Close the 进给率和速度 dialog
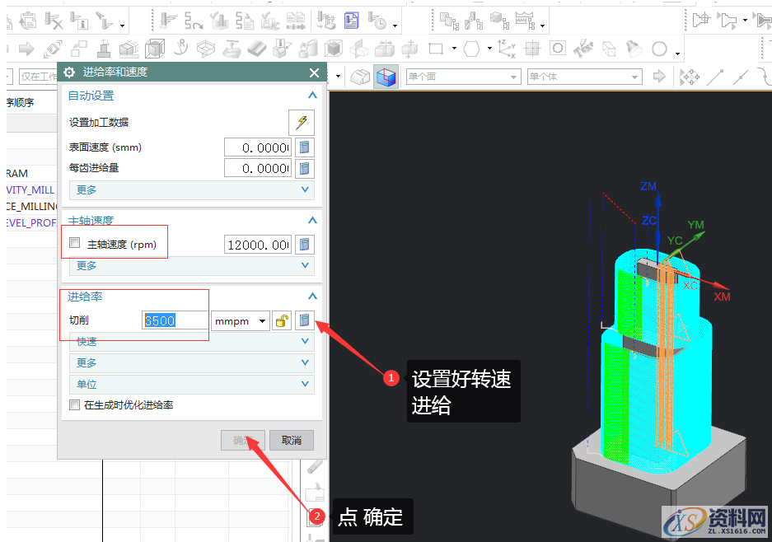 pyautogui.click(x=314, y=72)
